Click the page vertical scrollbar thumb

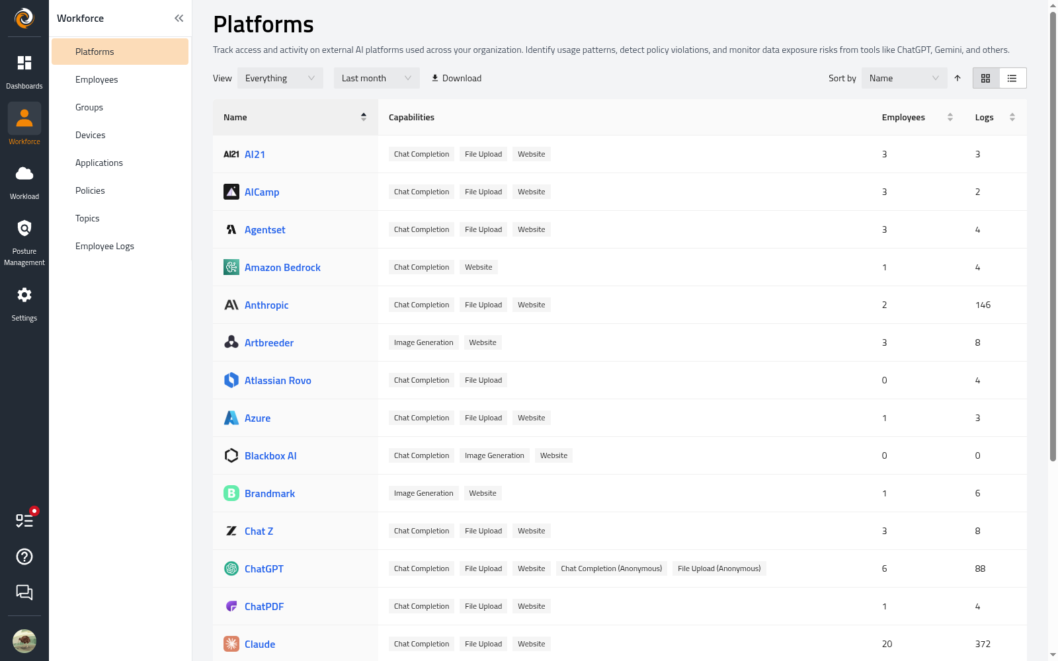pos(1053,236)
